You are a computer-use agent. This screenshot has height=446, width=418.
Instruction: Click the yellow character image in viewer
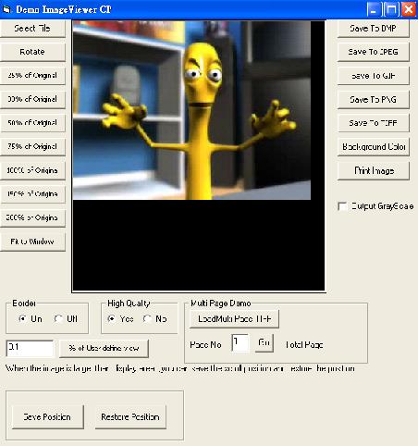click(191, 110)
